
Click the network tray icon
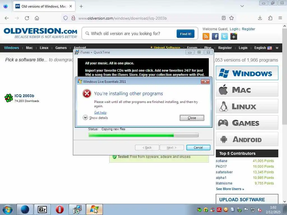tap(253, 210)
